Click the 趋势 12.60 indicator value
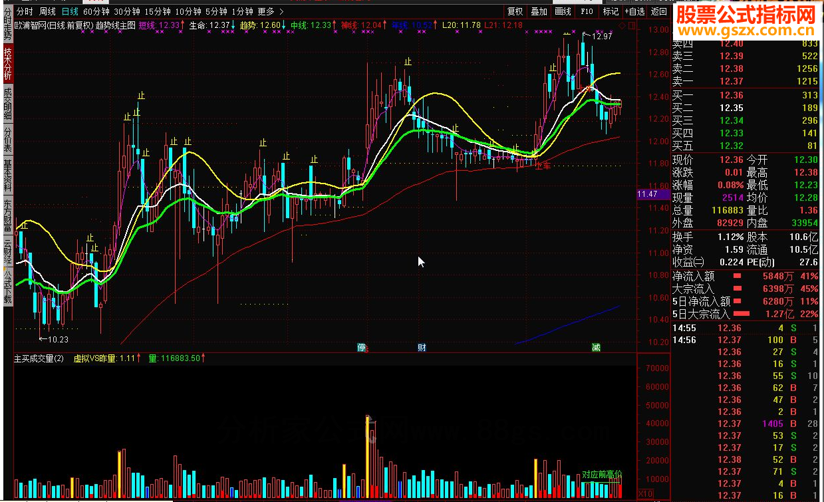Viewport: 824px width, 502px height. 263,25
